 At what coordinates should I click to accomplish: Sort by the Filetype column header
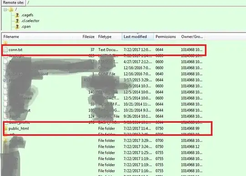tap(109, 37)
